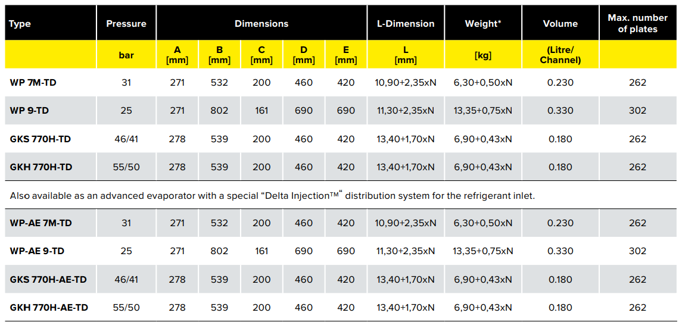682x325 pixels.
Task: Select the WP 9-TD type cell
Action: pyautogui.click(x=29, y=110)
